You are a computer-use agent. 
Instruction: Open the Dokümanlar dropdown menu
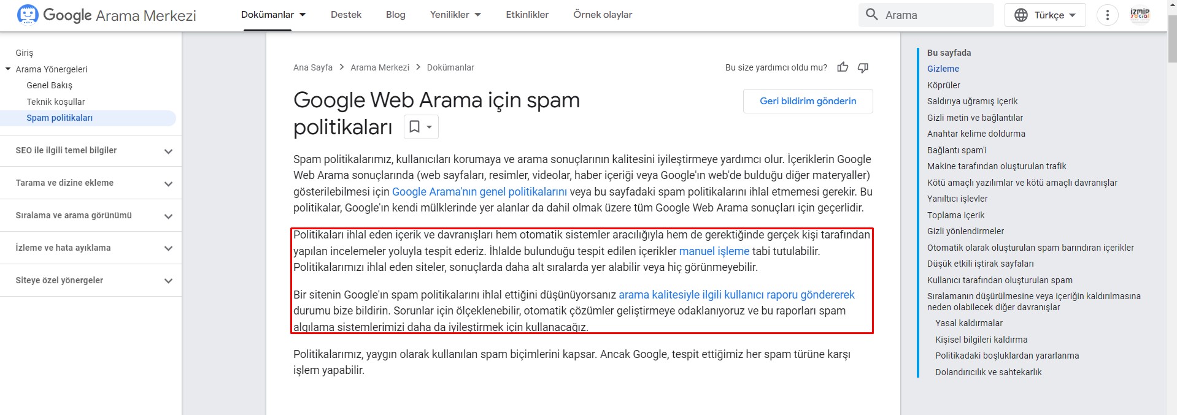click(274, 15)
